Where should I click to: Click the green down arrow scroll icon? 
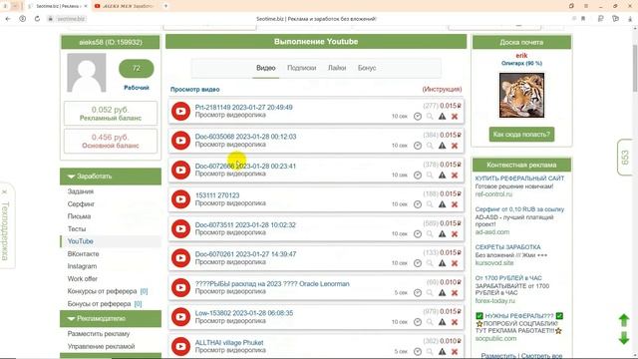pos(624,338)
